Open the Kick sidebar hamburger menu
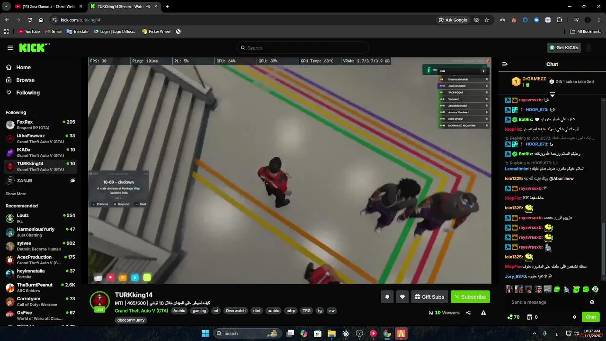The image size is (606, 341). point(10,48)
